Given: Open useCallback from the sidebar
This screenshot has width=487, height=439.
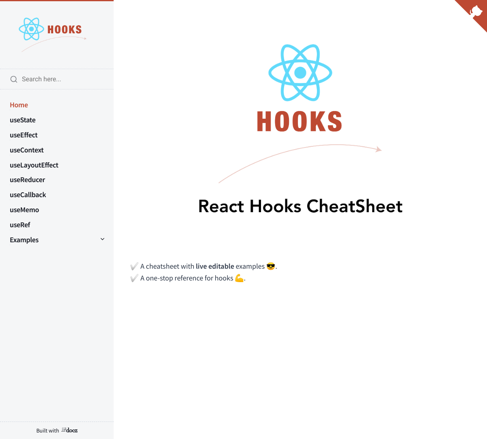Looking at the screenshot, I should (x=28, y=195).
